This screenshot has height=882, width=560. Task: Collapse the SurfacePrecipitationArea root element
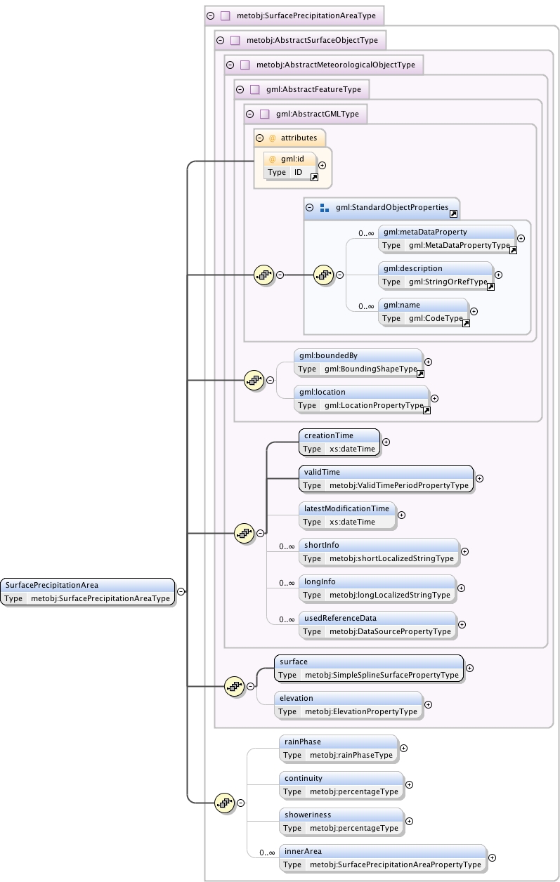point(181,591)
